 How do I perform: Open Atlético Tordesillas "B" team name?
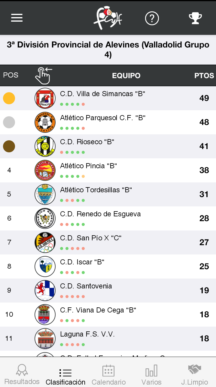(x=96, y=190)
